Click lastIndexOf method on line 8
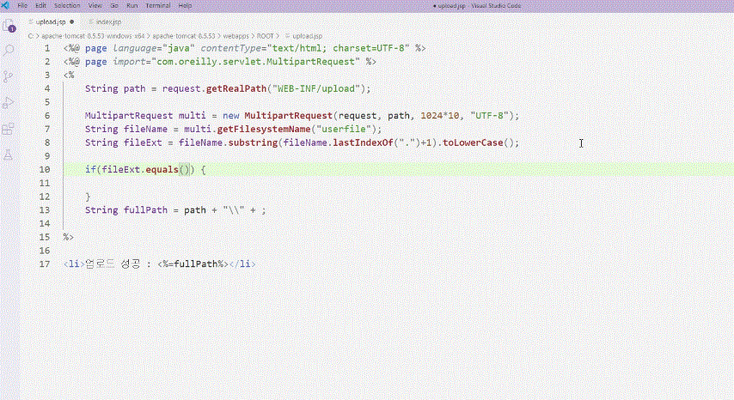 (363, 142)
